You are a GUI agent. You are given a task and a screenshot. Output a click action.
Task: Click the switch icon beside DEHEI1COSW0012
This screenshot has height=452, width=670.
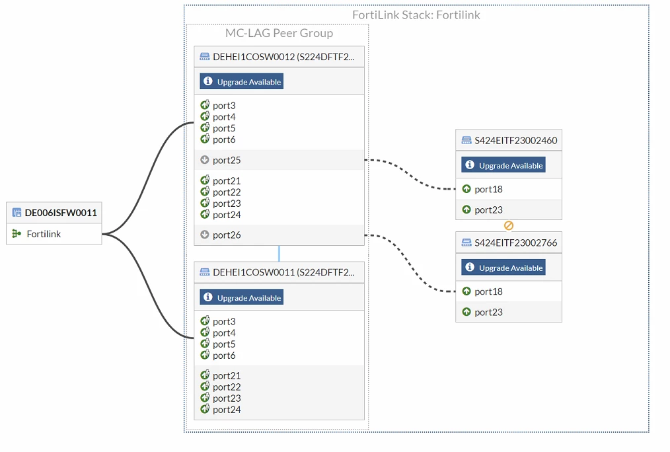tap(205, 56)
